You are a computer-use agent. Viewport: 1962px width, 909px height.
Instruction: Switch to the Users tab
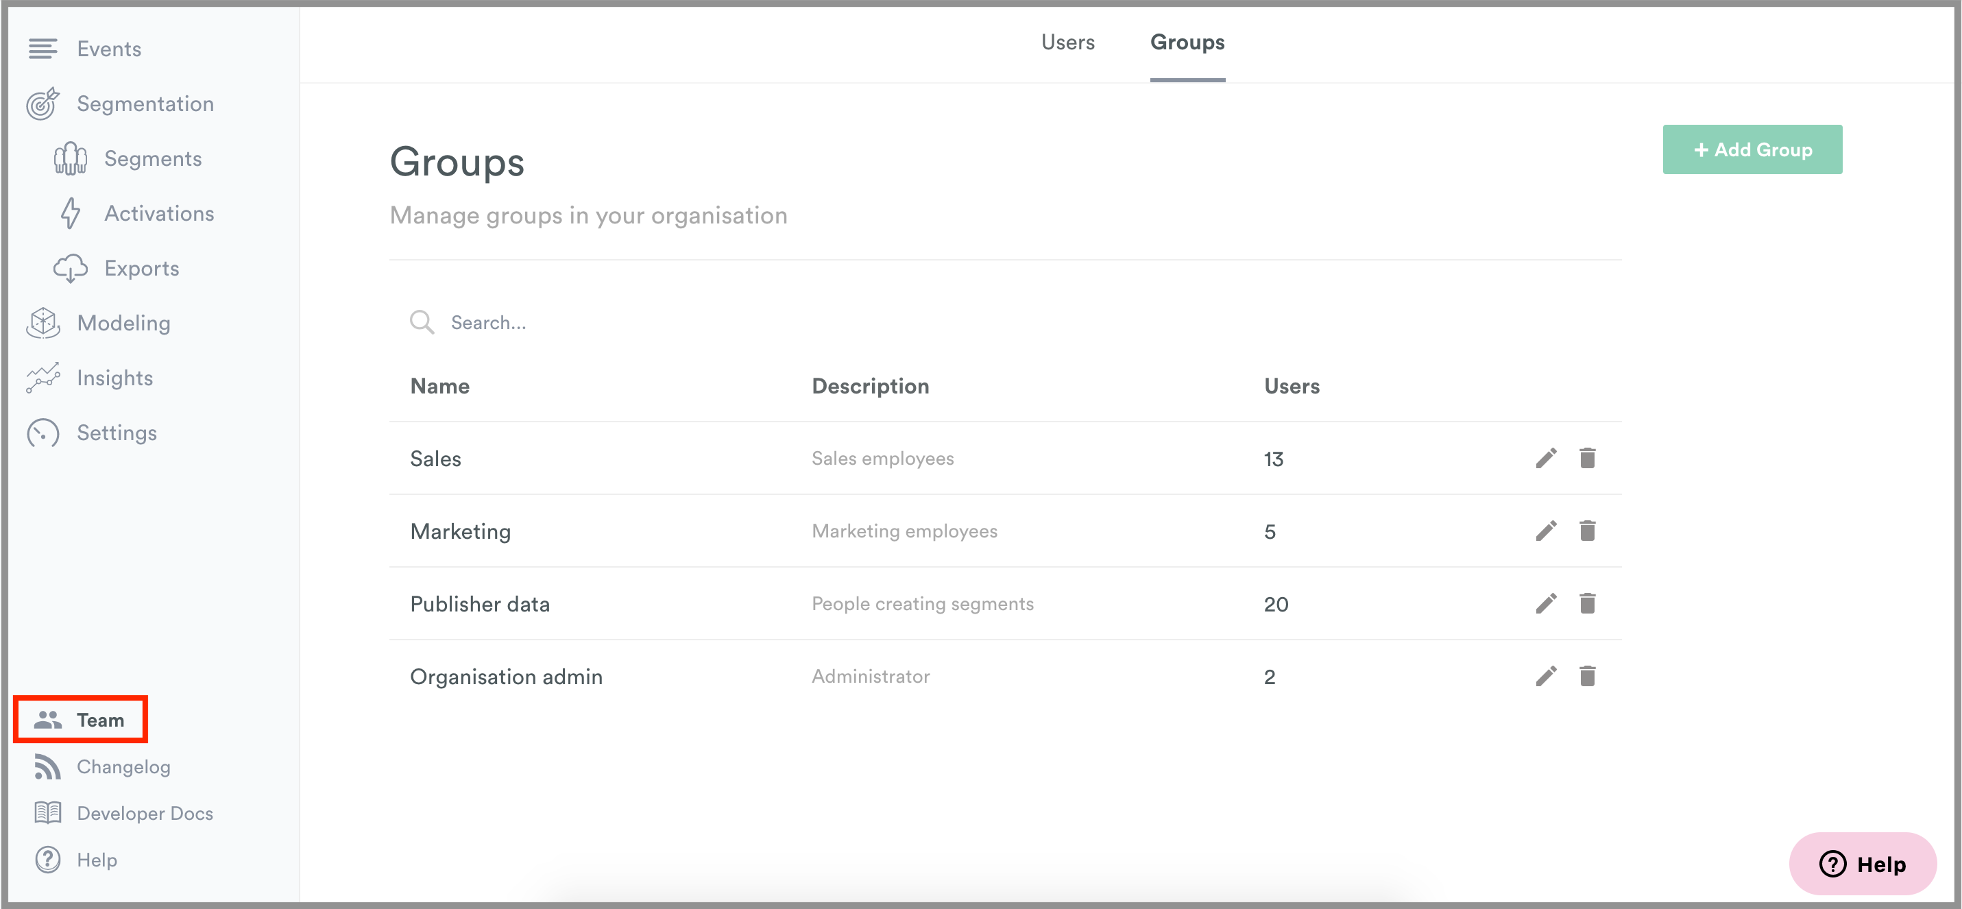click(x=1068, y=42)
